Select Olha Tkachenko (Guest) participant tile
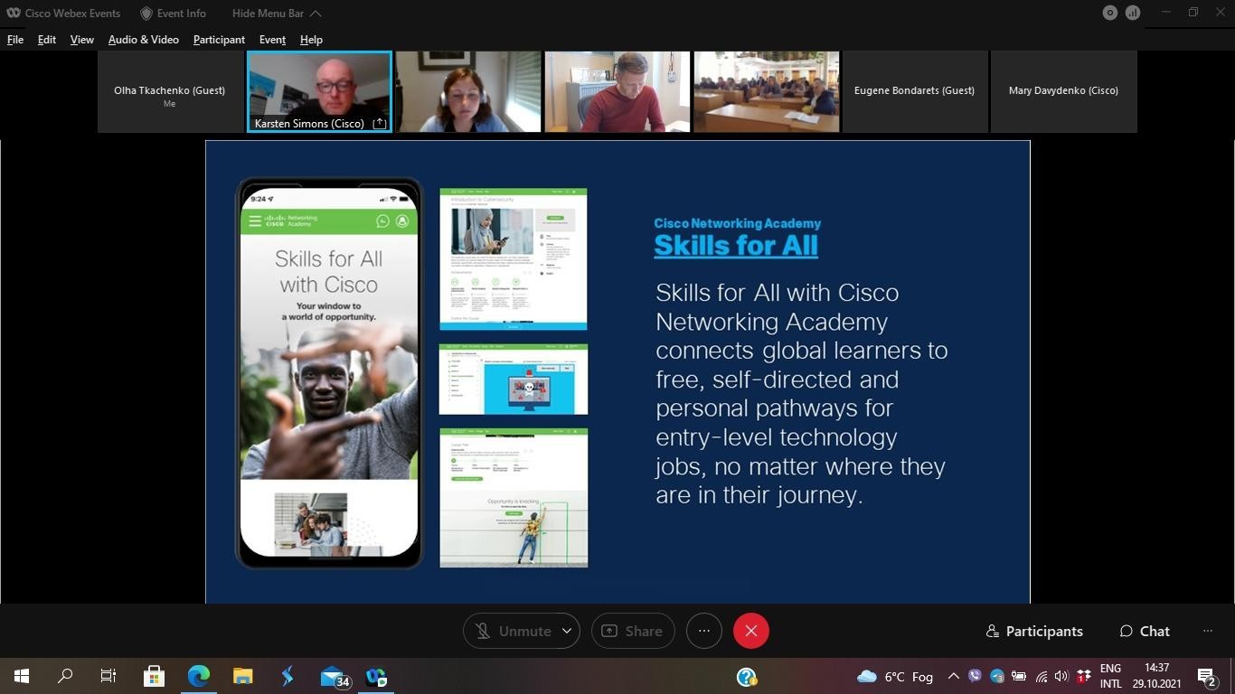 coord(169,91)
